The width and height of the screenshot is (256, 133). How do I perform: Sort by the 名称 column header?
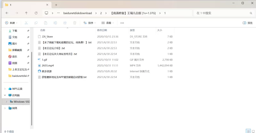(x=43, y=30)
